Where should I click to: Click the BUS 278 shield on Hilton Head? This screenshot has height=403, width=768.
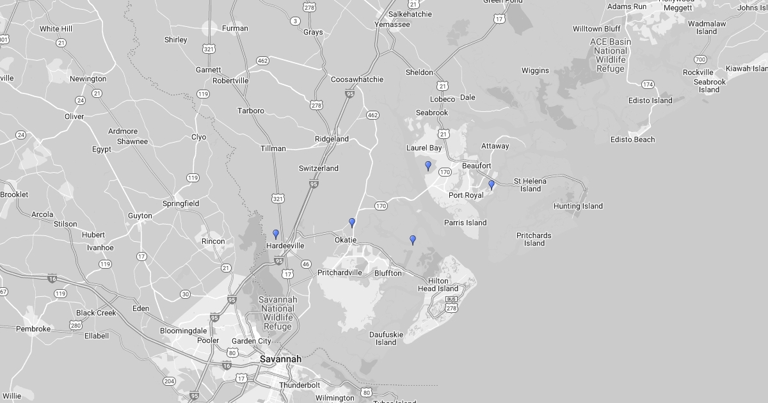click(x=452, y=304)
